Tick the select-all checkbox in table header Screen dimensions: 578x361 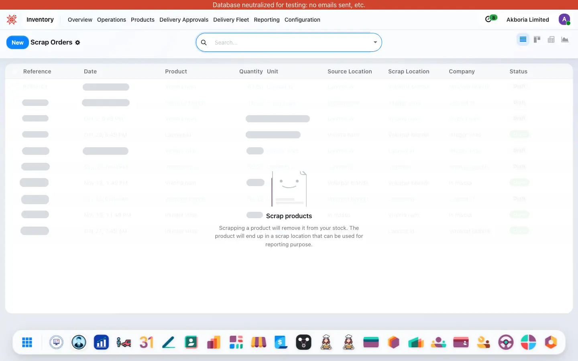pos(15,71)
